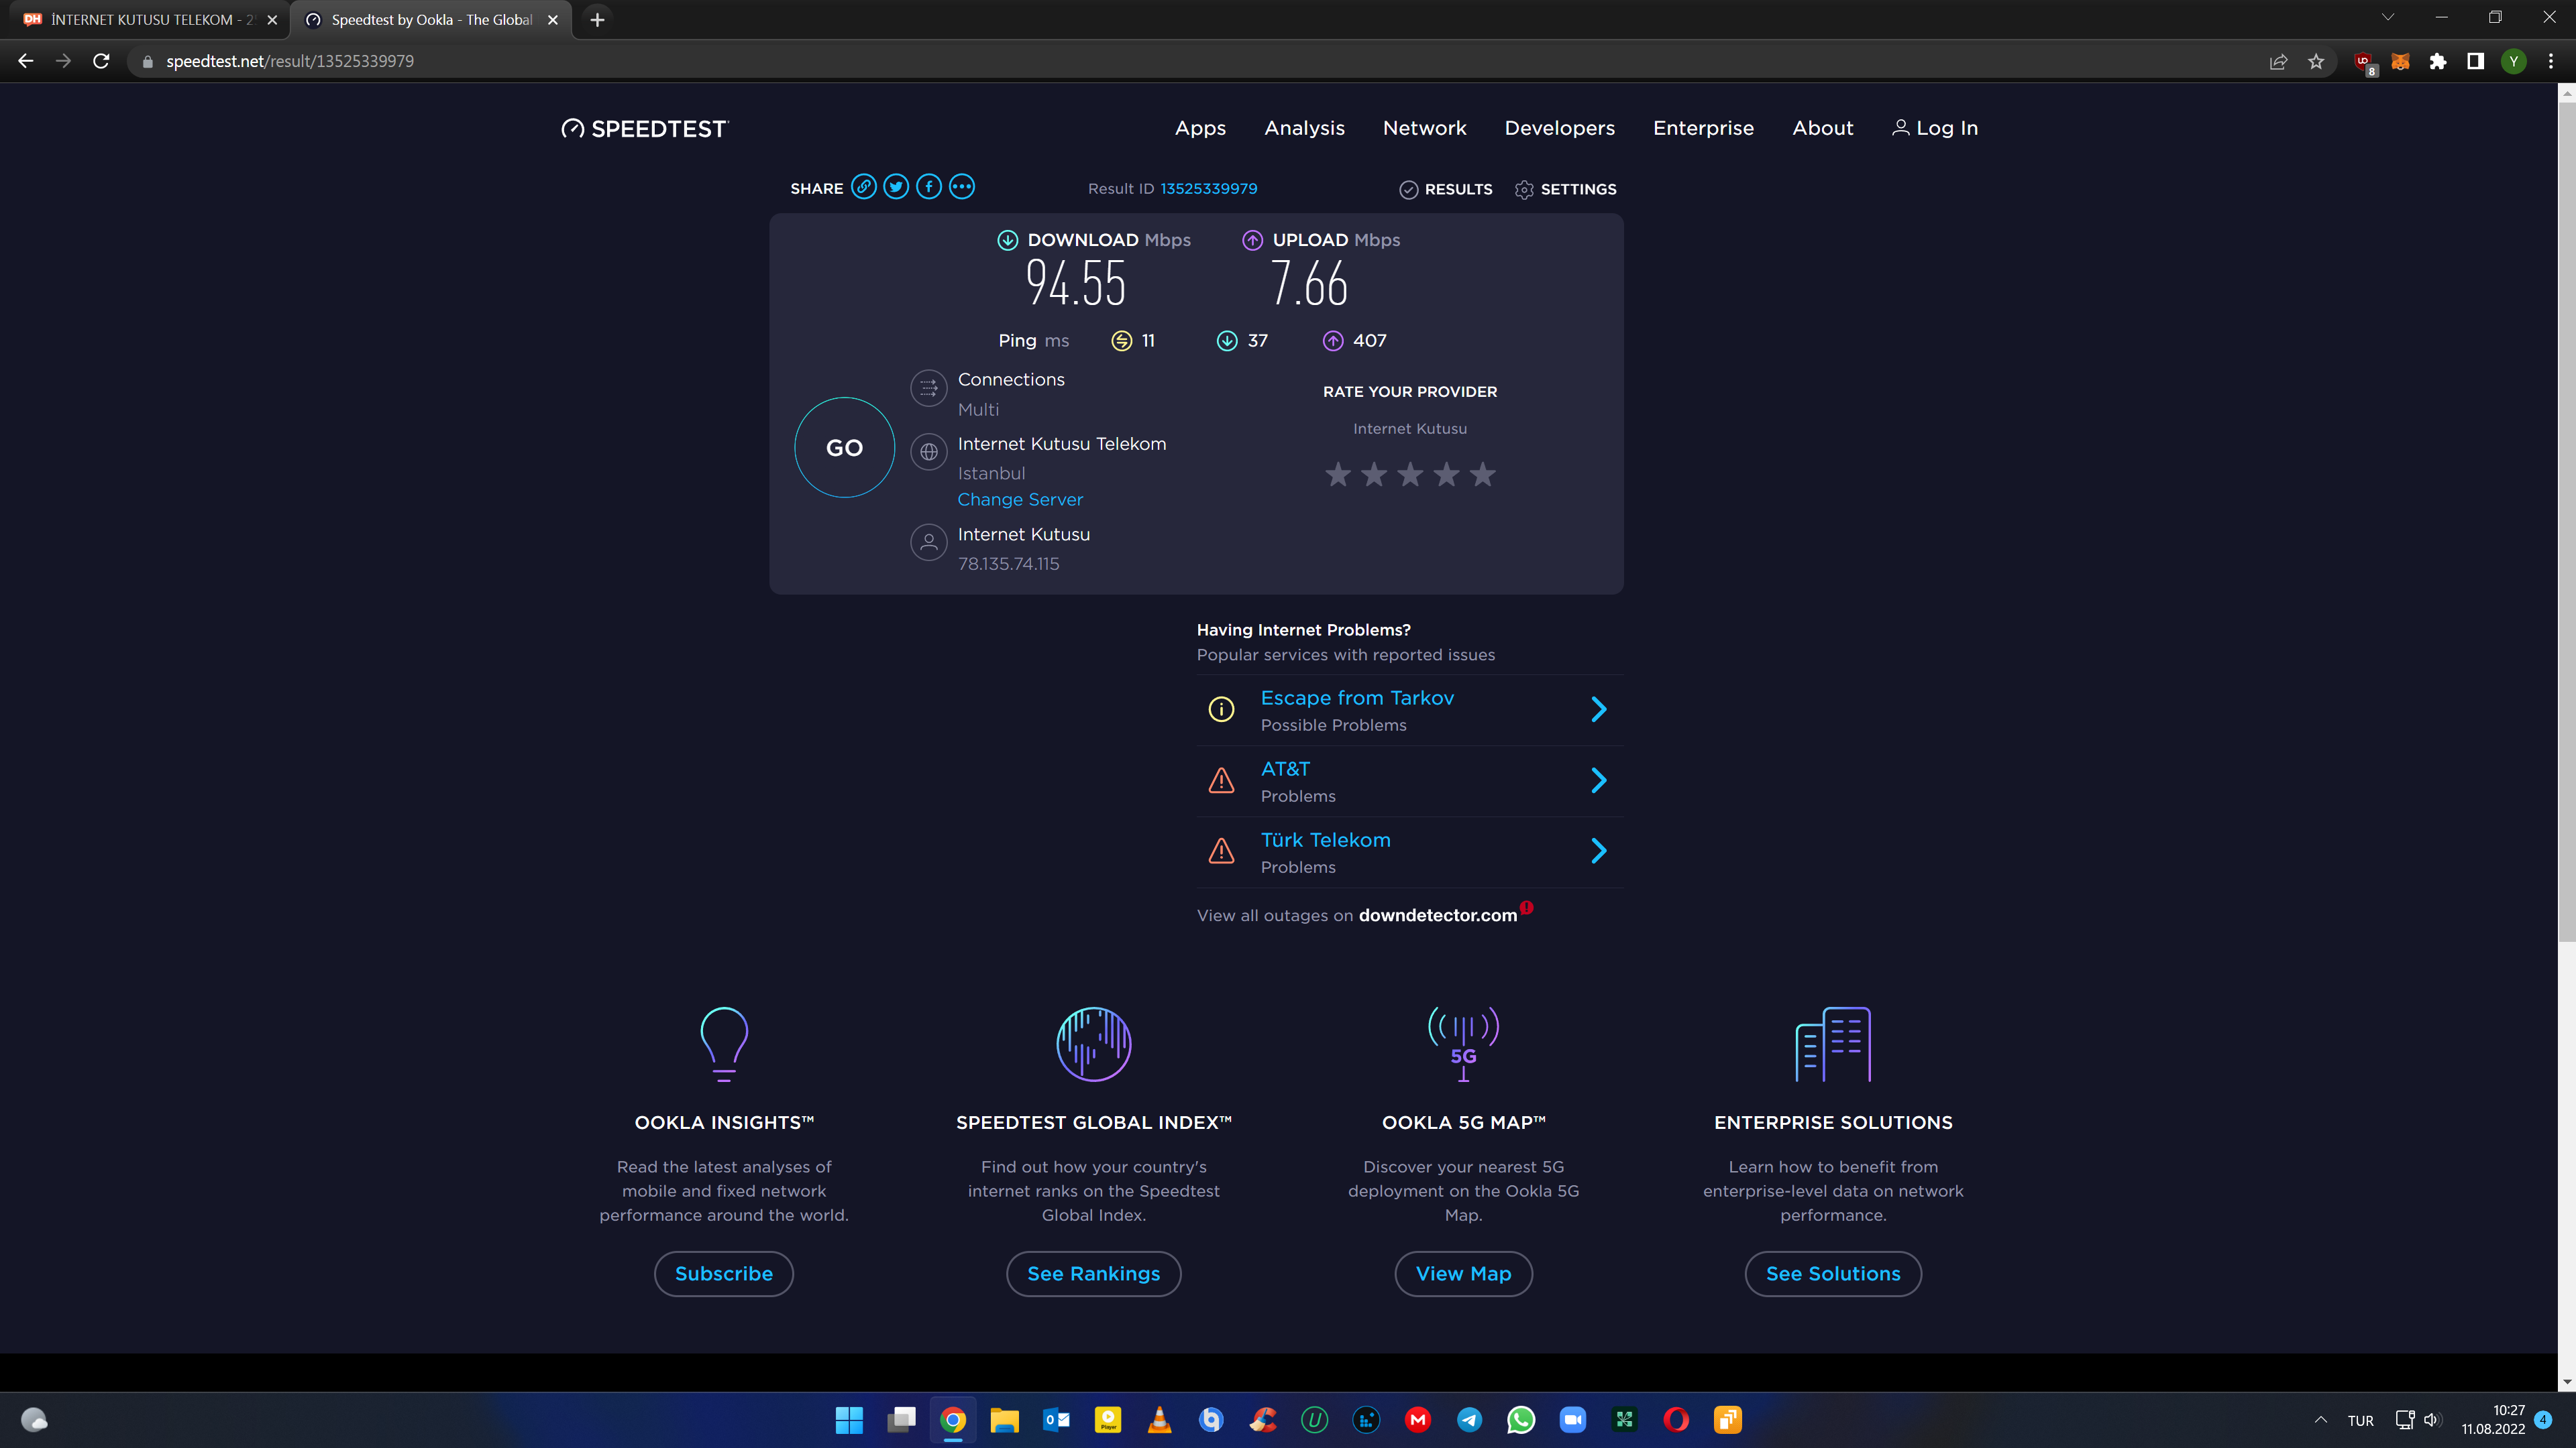Bookmark this page with the star

(x=2316, y=62)
